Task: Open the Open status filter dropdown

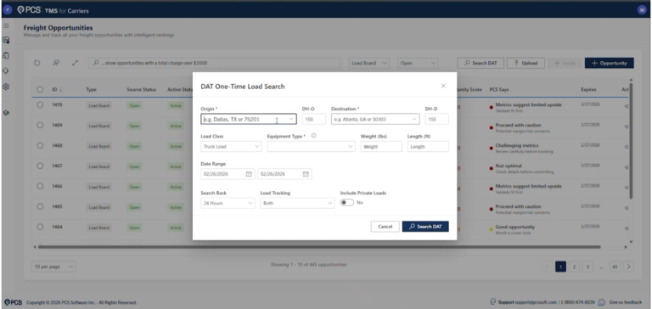Action: click(418, 63)
